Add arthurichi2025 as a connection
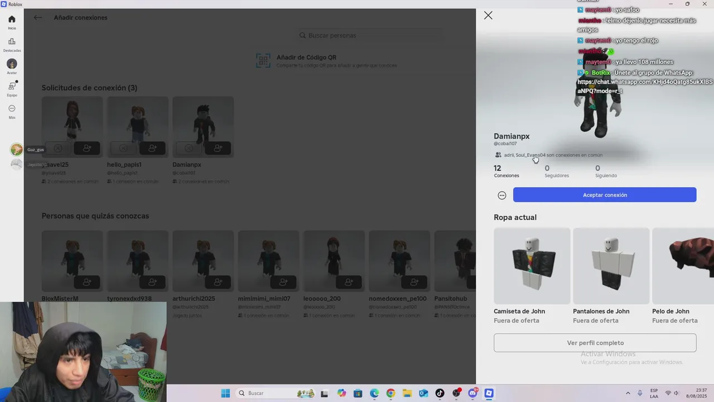This screenshot has height=402, width=714. (x=218, y=282)
